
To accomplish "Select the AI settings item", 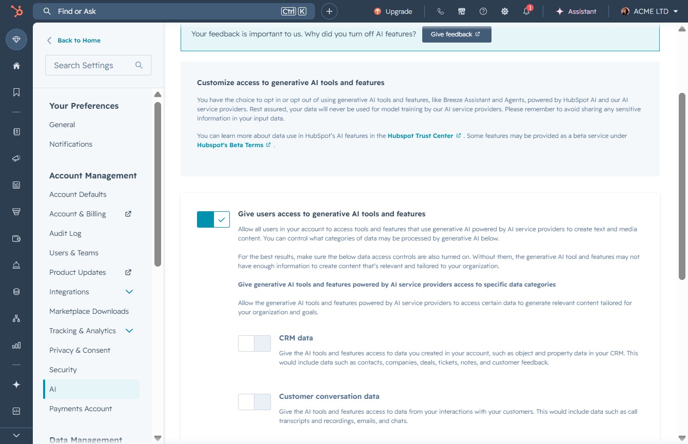I will (x=91, y=389).
